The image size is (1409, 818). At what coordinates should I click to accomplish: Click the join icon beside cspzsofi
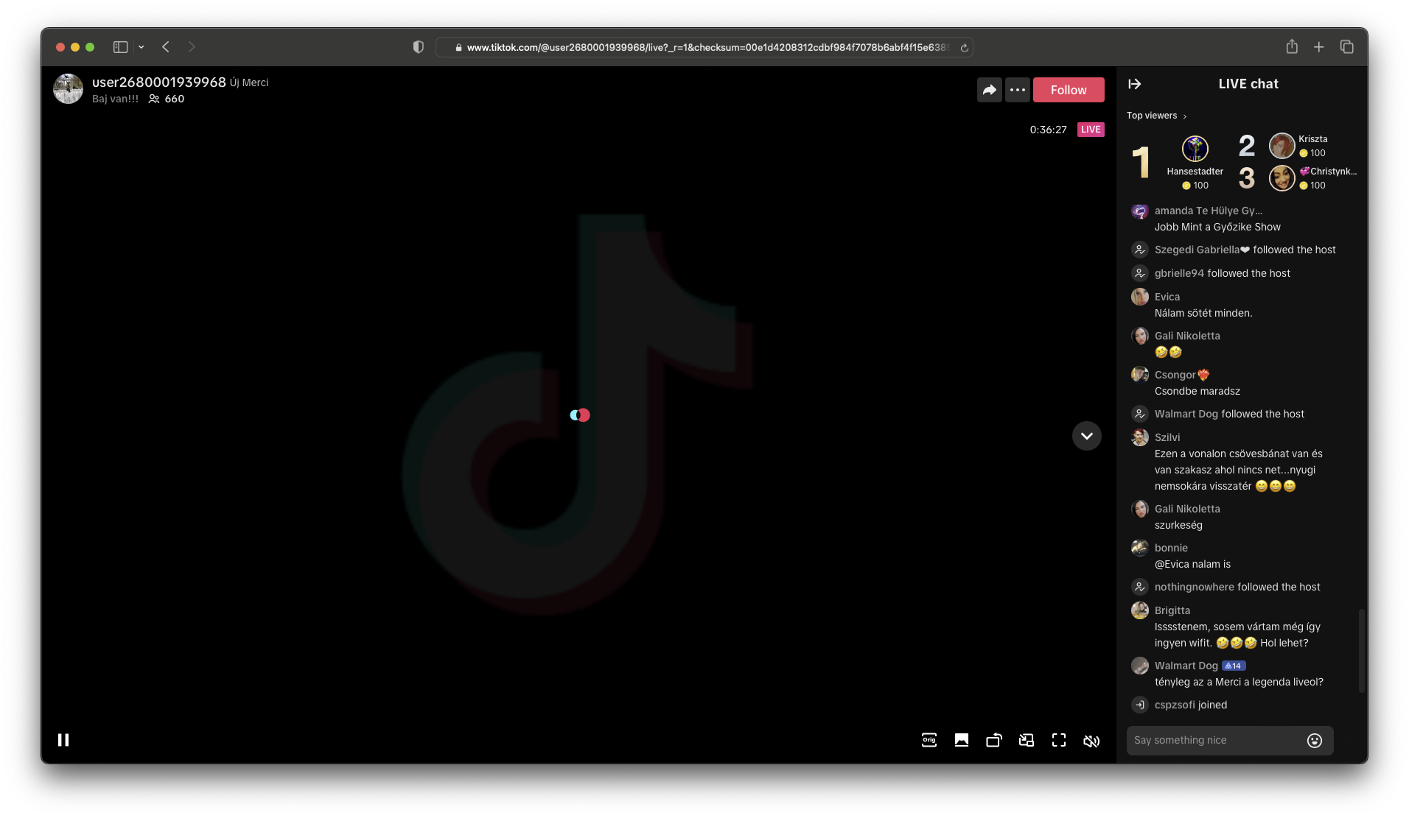[x=1140, y=705]
